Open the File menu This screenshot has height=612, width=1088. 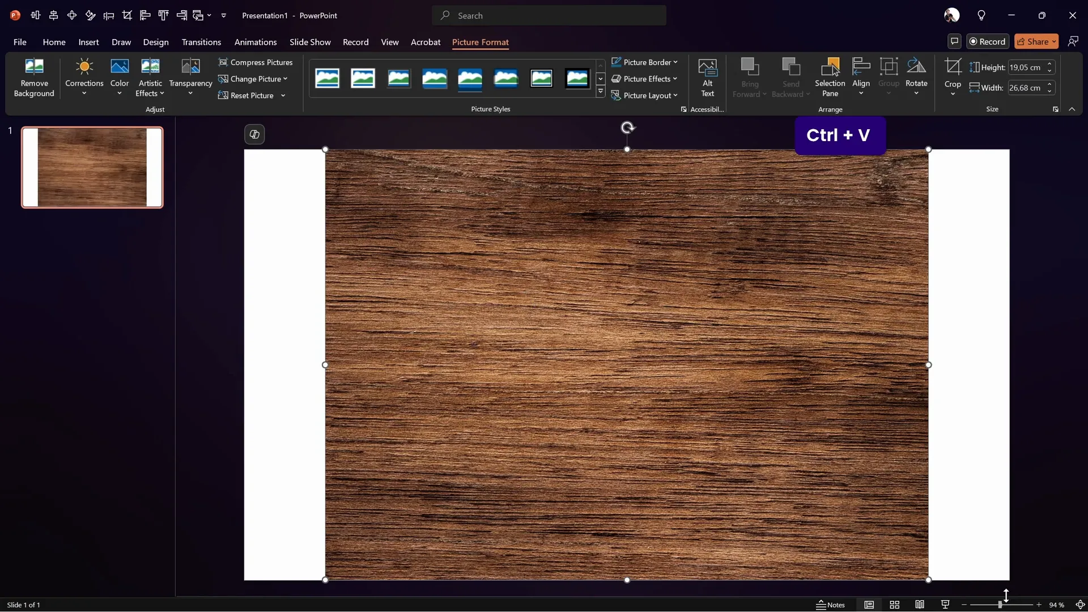20,42
